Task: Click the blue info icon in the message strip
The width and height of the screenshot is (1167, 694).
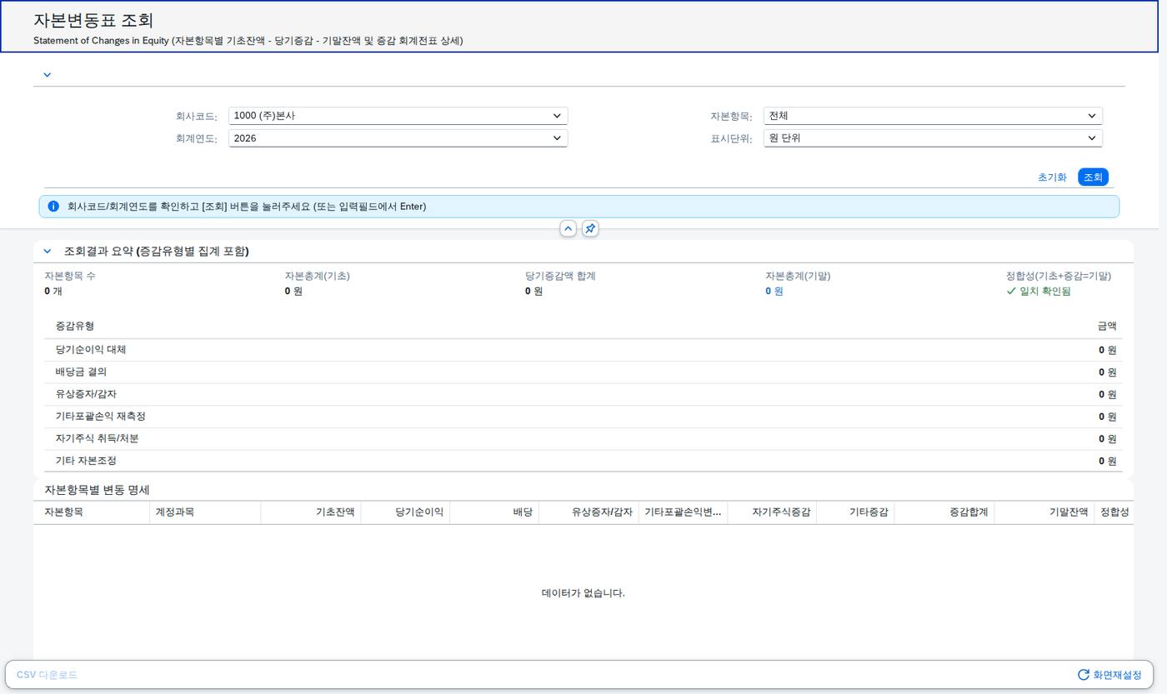Action: 53,207
